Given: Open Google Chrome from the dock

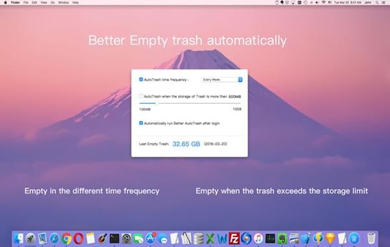Looking at the screenshot, I should pos(66,239).
